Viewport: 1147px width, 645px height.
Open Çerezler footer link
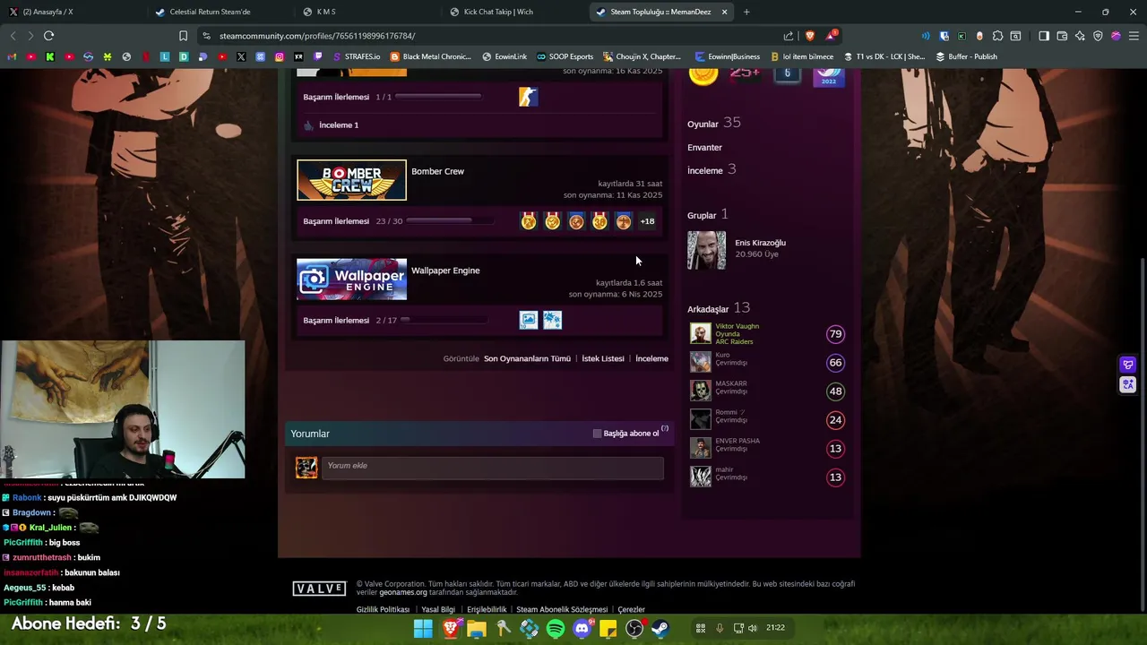631,609
